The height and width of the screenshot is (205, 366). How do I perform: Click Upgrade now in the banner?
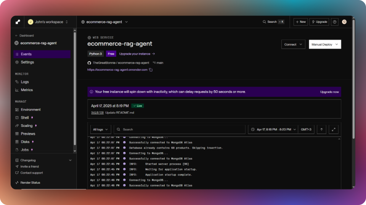click(329, 92)
